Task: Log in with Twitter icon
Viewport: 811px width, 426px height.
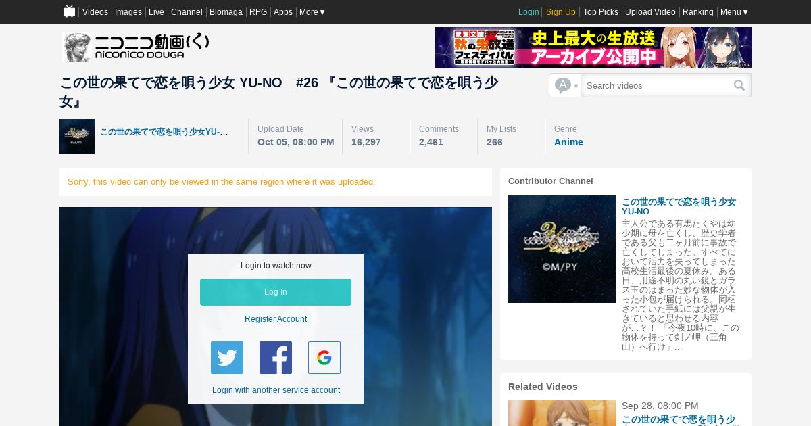Action: click(227, 358)
